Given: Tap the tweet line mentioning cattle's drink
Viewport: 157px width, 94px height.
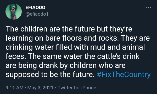Looking at the screenshot, I should [72, 56].
